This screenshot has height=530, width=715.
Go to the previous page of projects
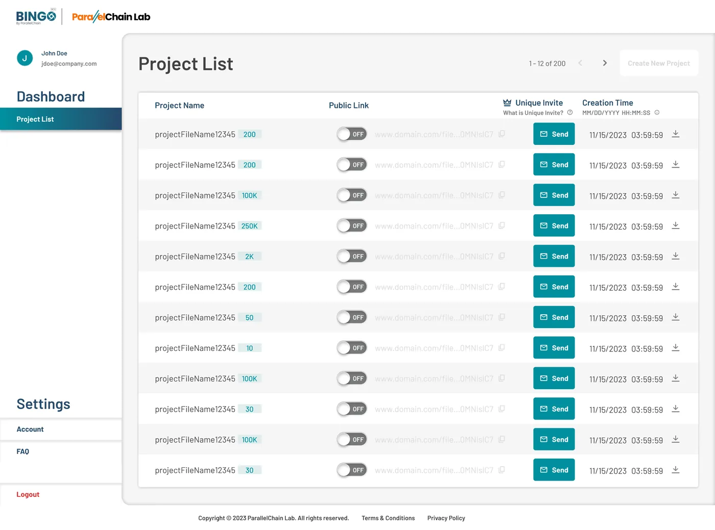[x=580, y=63]
